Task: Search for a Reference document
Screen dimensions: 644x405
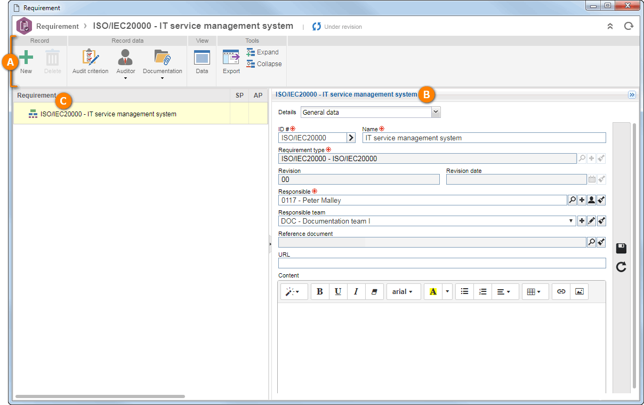Action: (x=591, y=242)
